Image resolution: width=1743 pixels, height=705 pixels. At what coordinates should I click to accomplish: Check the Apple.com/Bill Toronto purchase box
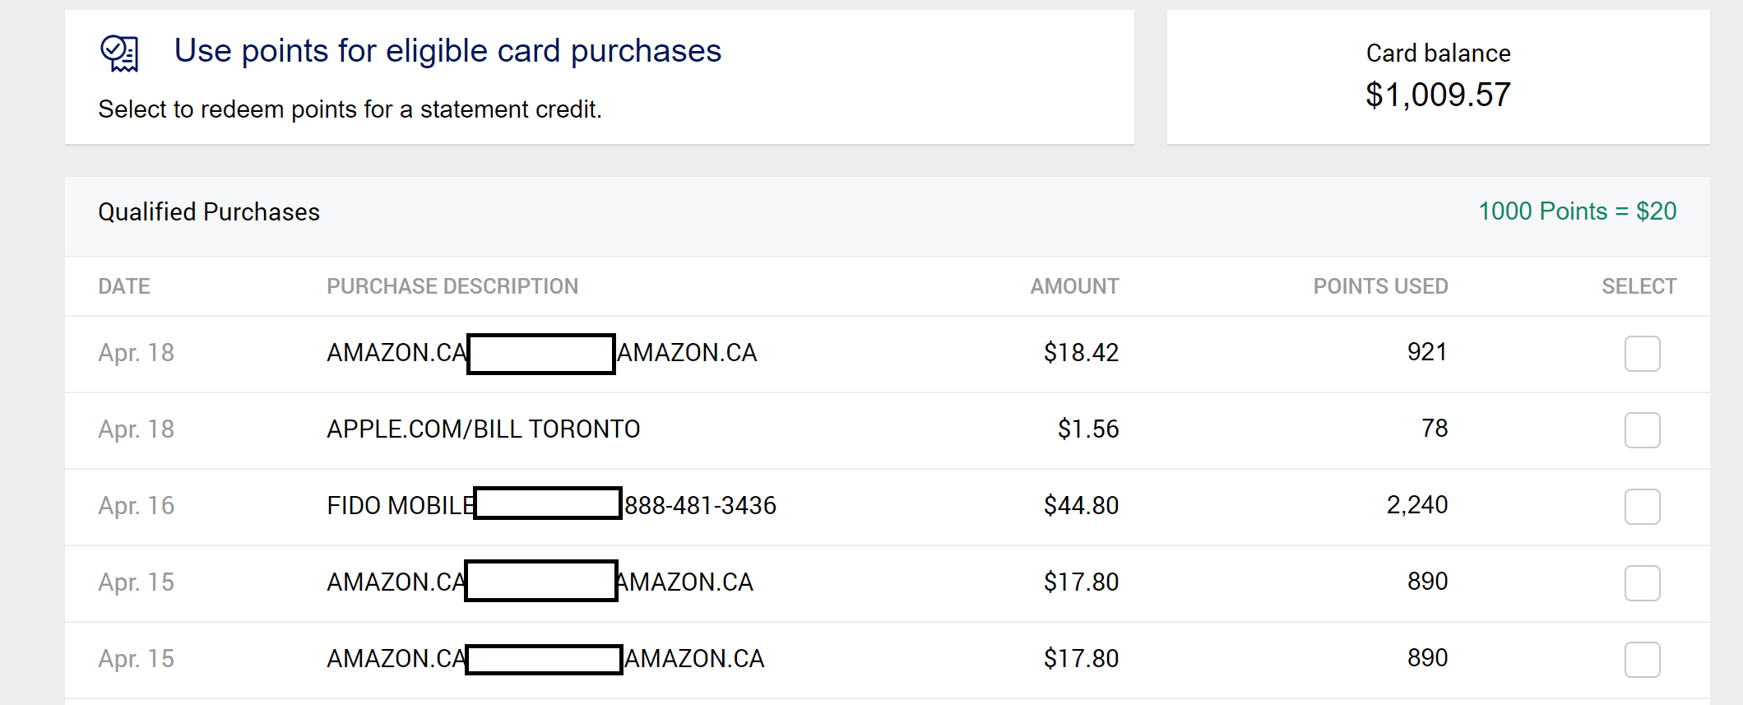(1642, 430)
